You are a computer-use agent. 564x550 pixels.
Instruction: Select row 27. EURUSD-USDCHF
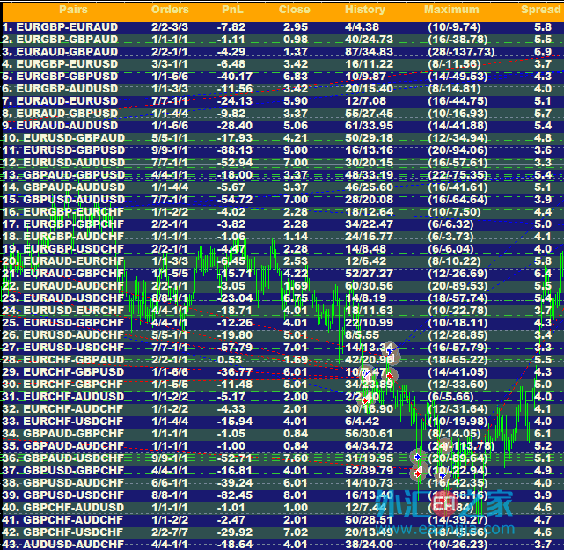[x=283, y=347]
